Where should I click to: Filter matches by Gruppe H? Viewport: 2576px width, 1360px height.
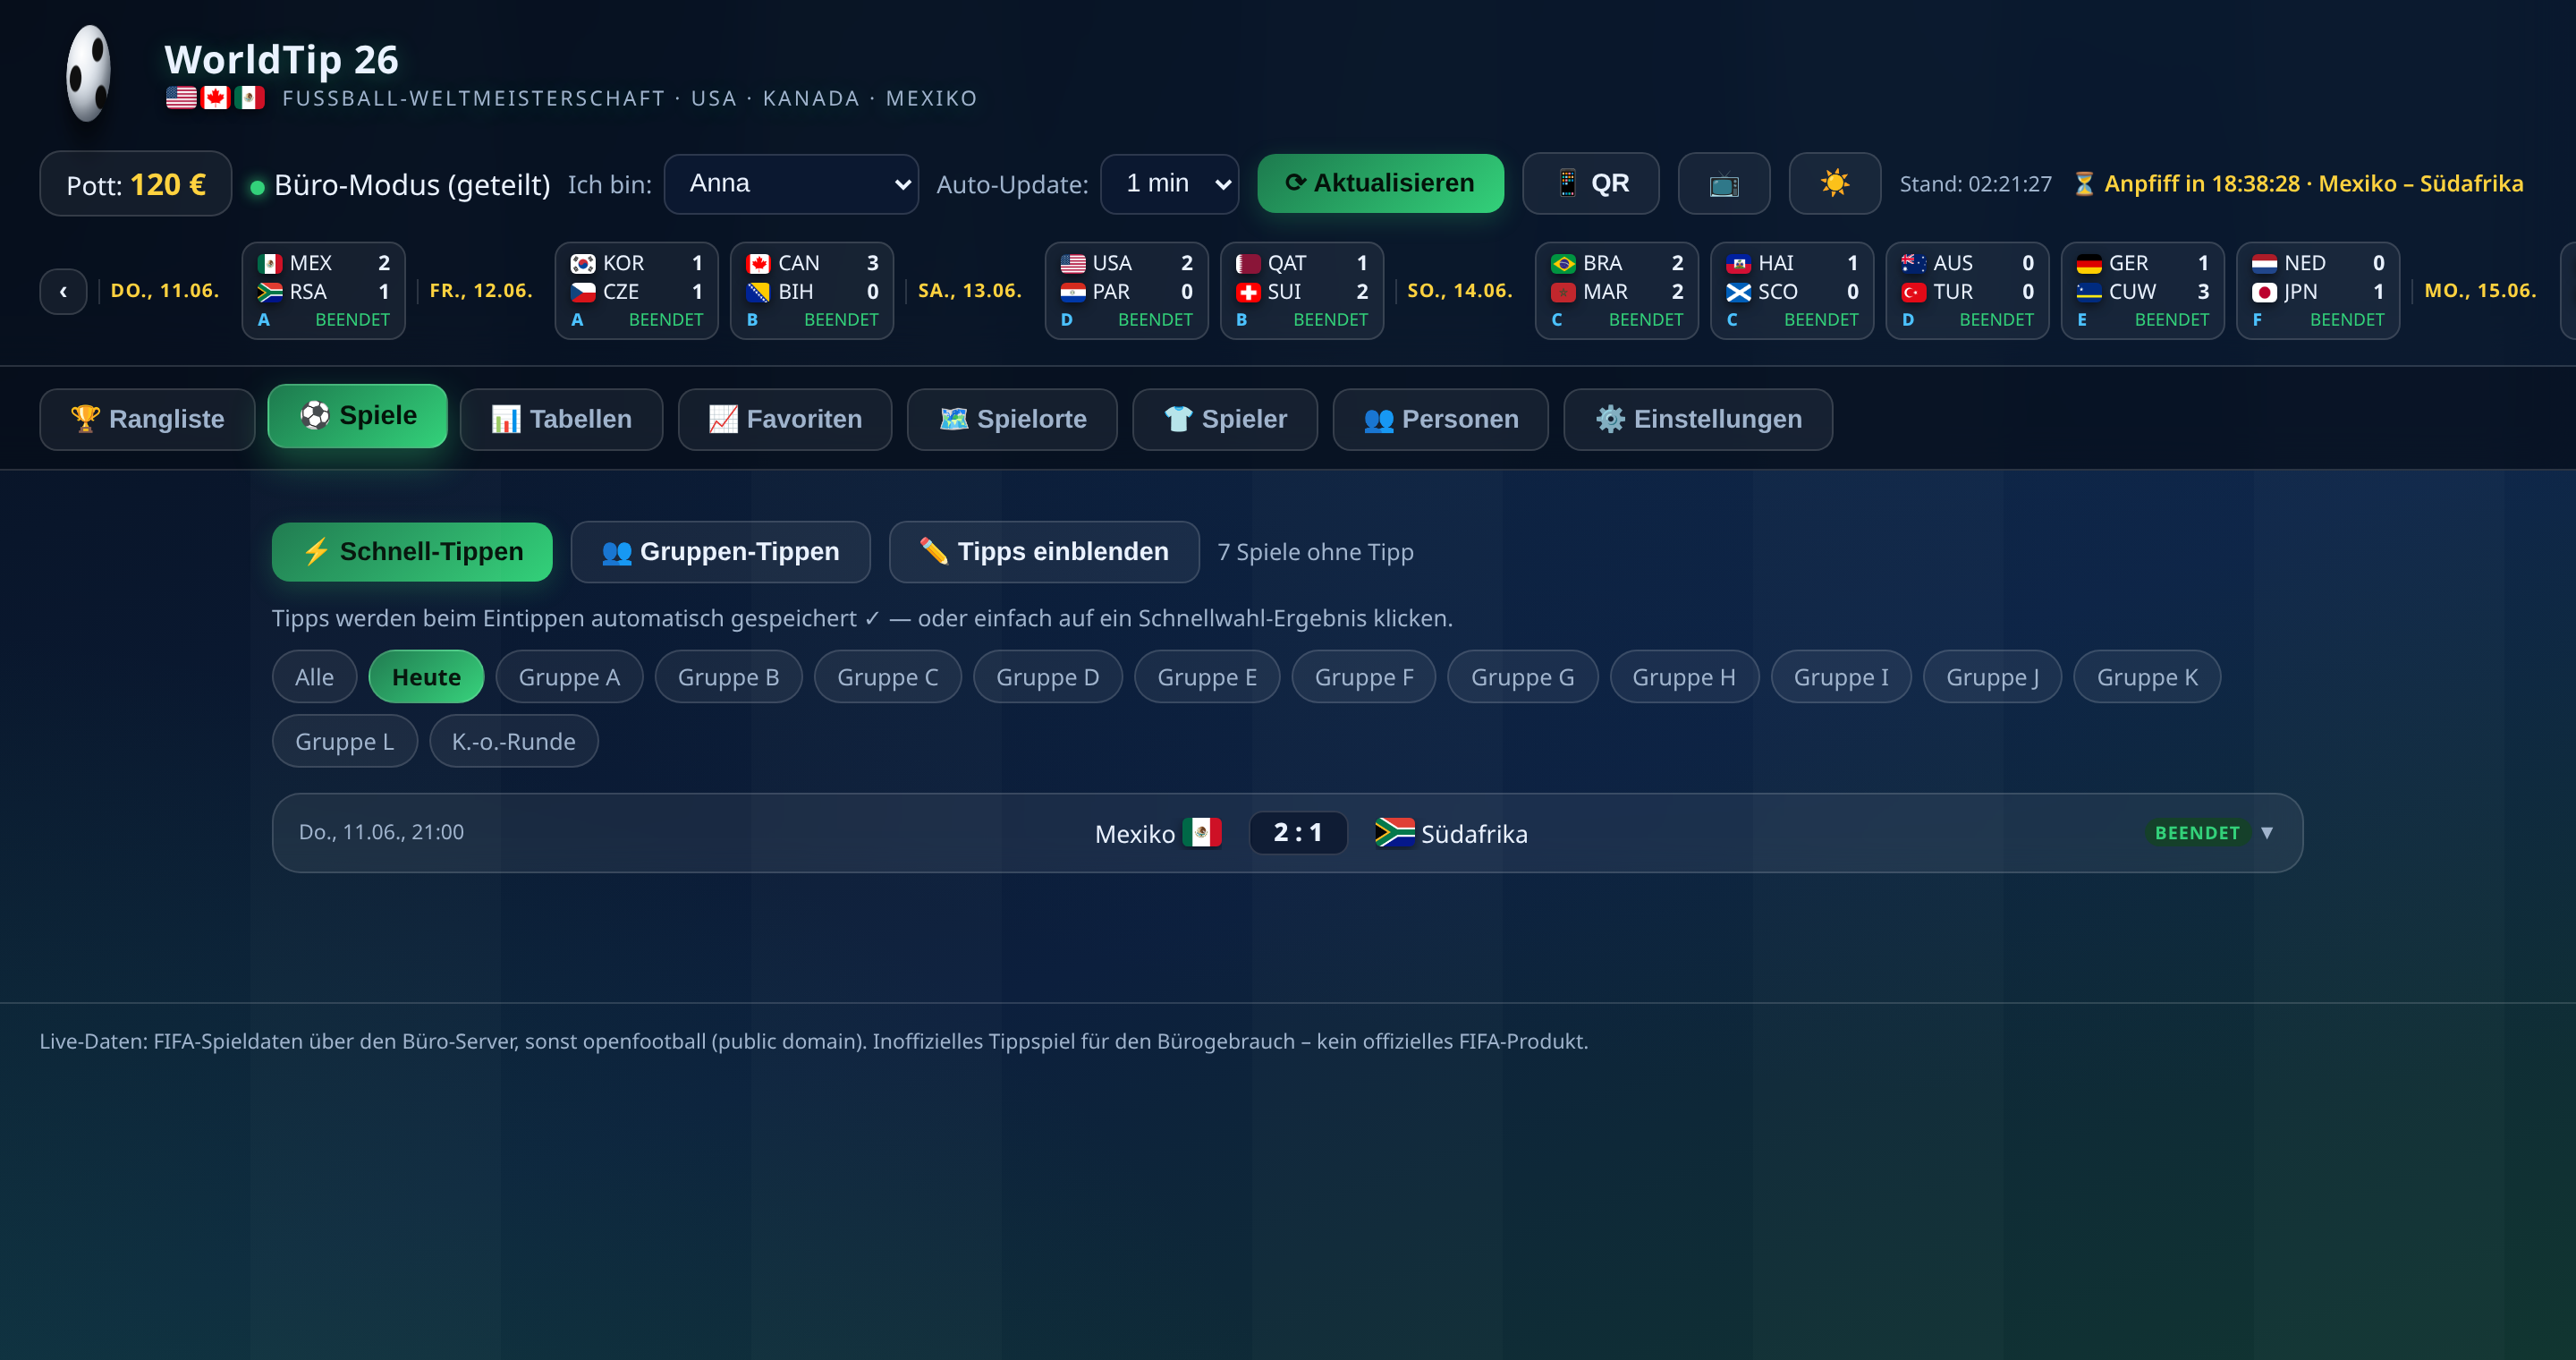(x=1683, y=677)
